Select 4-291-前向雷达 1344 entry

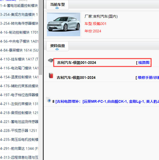tap(19, 148)
